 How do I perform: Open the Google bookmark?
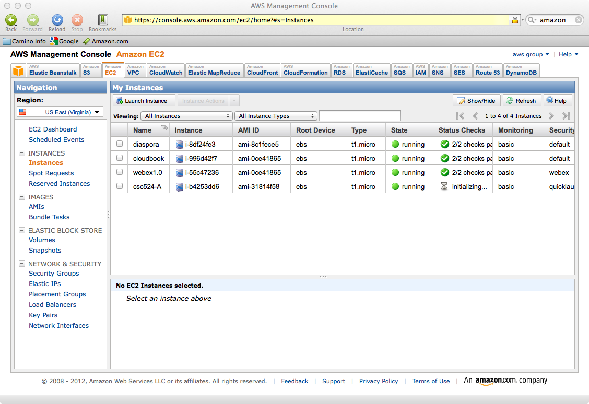64,41
